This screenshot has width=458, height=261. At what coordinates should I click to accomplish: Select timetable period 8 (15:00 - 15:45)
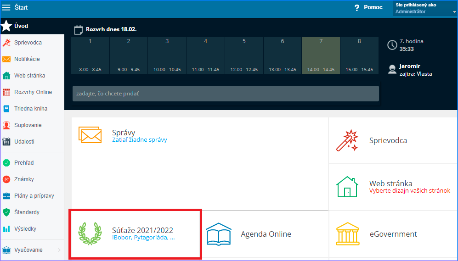[x=359, y=56]
